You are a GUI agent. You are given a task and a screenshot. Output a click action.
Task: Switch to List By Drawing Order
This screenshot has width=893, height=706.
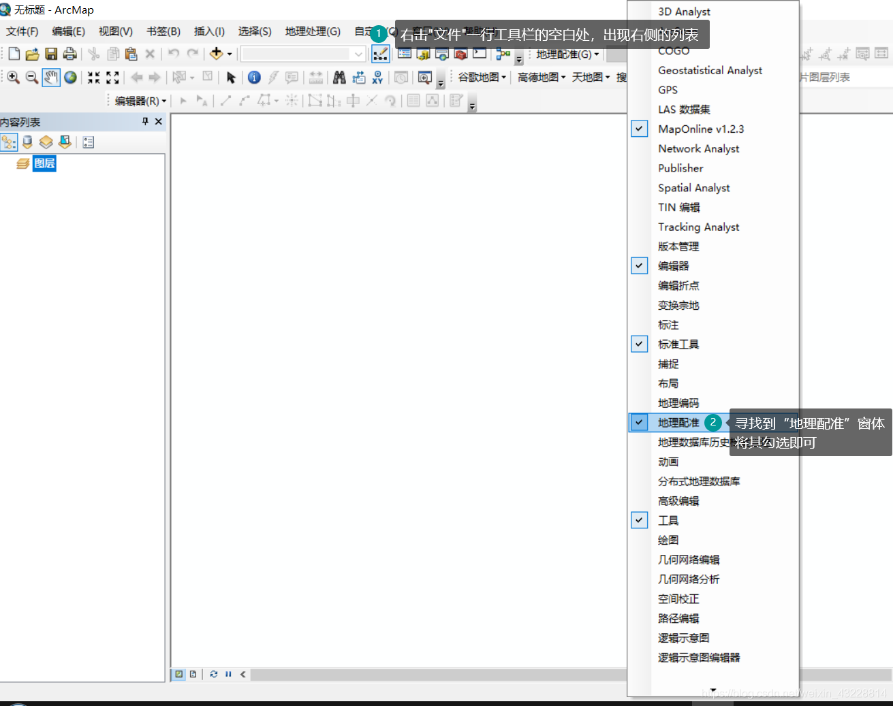click(9, 142)
